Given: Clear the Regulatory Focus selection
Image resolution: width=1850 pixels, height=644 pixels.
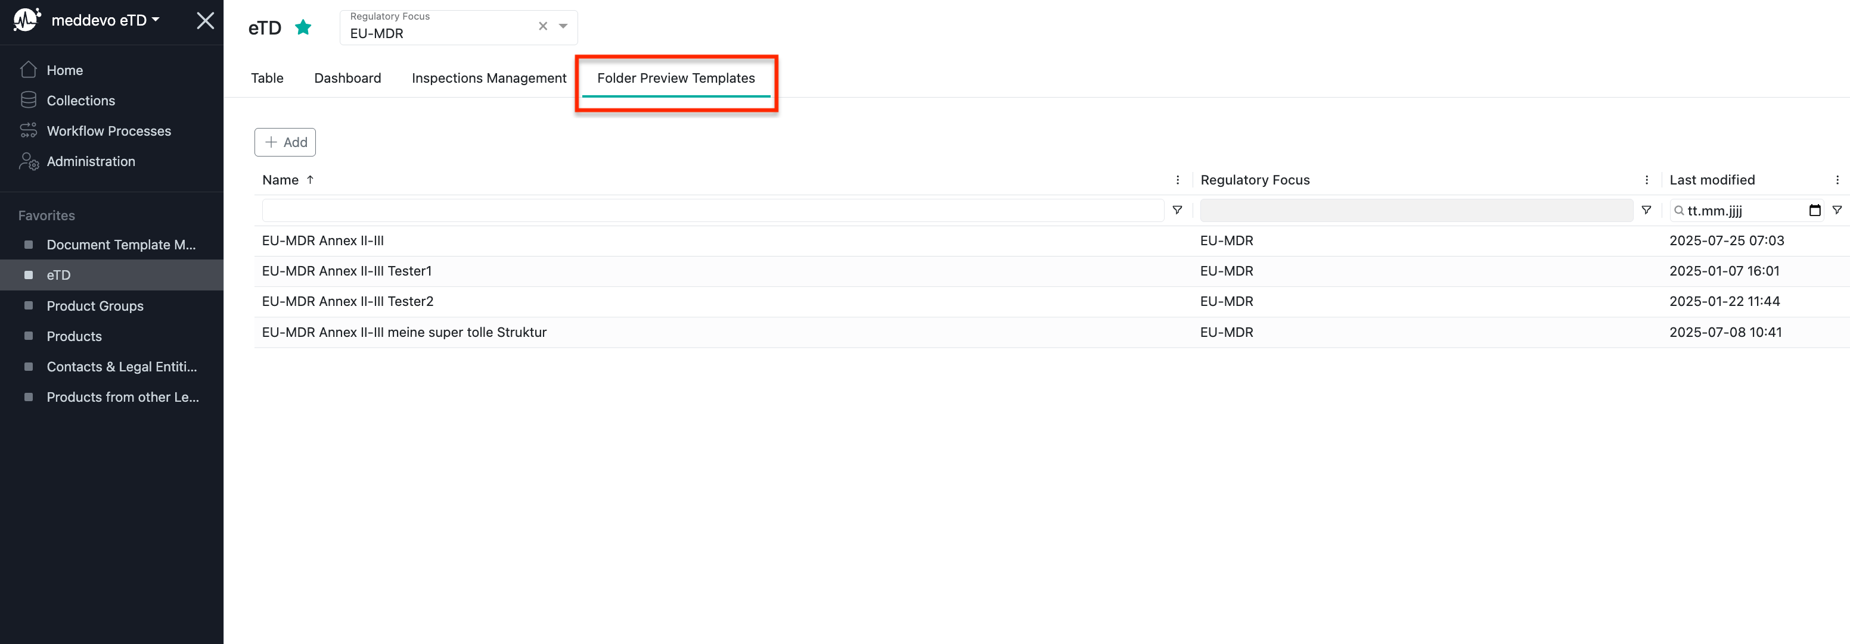Looking at the screenshot, I should (x=543, y=26).
